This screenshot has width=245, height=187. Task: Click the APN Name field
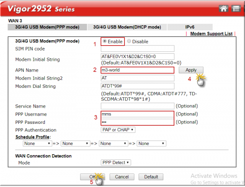(138, 70)
